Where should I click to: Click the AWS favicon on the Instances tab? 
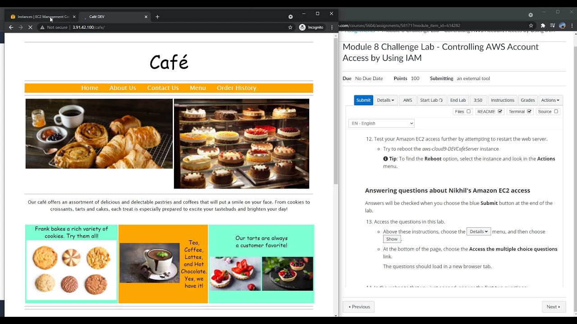pyautogui.click(x=13, y=17)
